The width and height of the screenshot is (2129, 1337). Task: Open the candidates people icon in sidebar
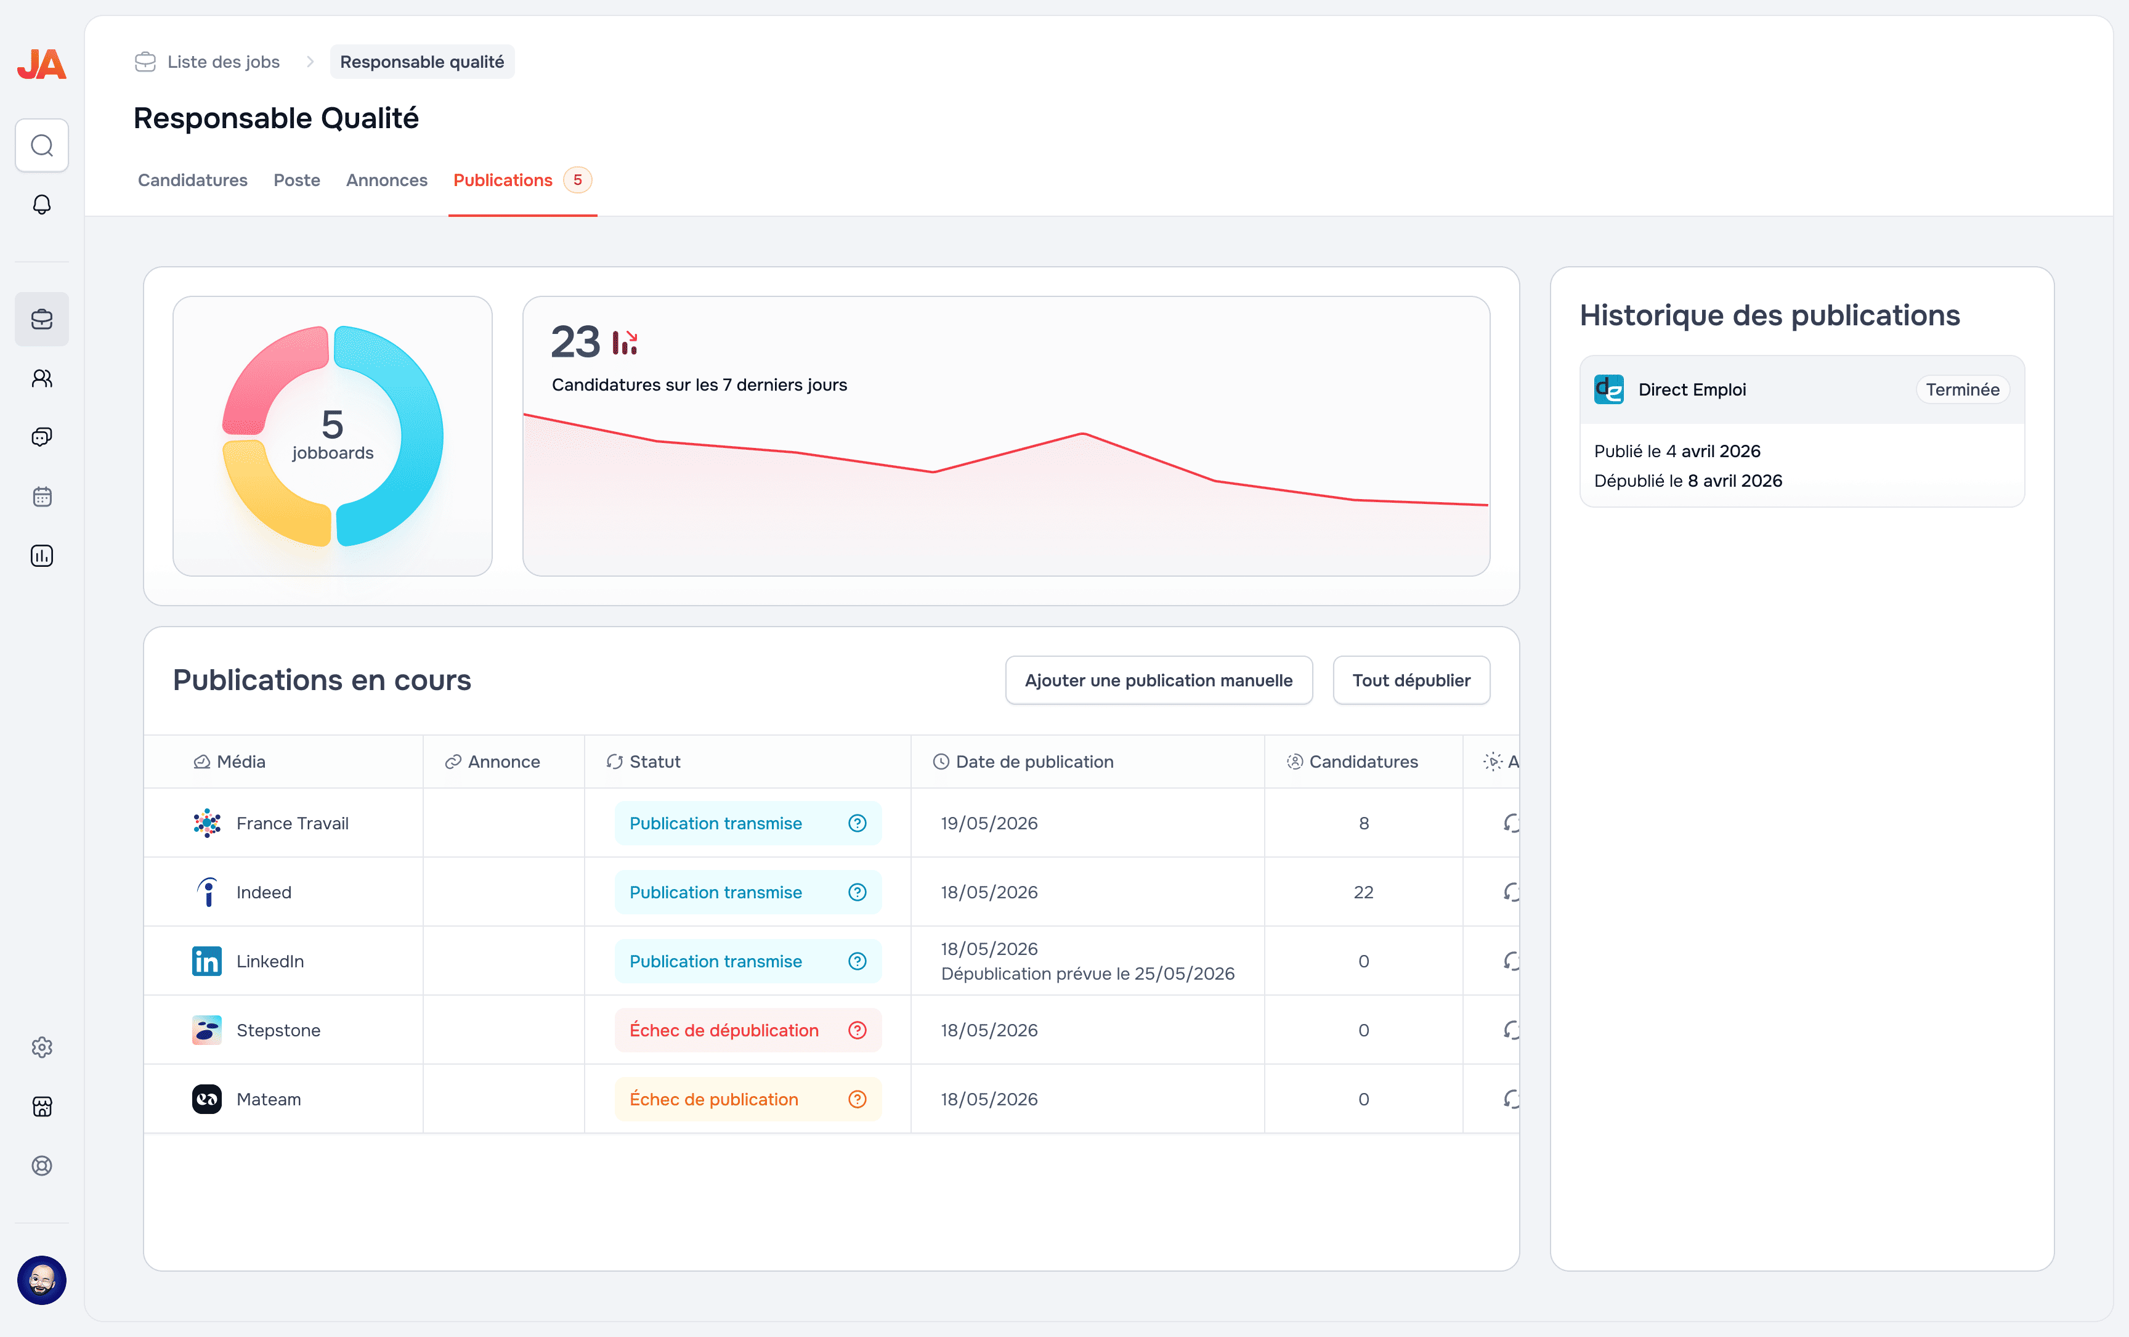click(x=41, y=378)
